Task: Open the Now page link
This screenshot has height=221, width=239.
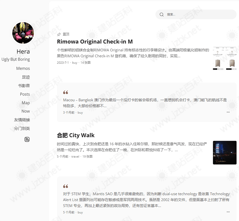Action: (26, 111)
